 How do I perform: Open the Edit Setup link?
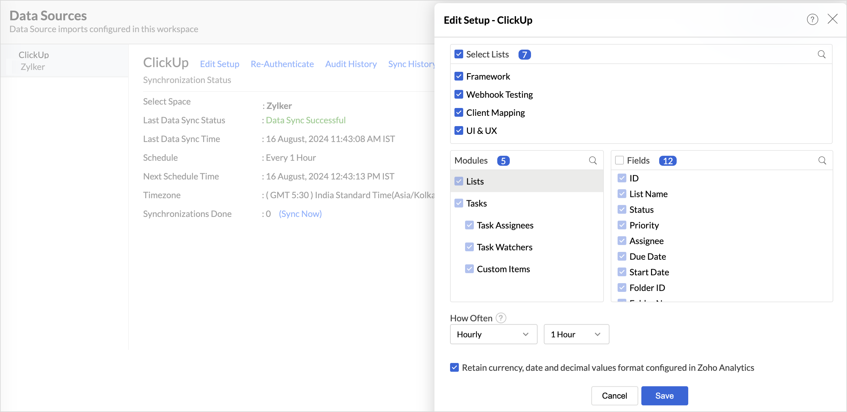tap(220, 64)
